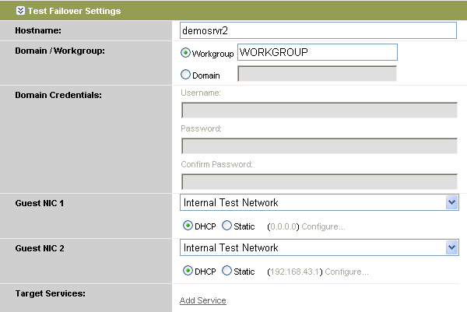The height and width of the screenshot is (312, 467).
Task: Click the Domain name text field
Action: pyautogui.click(x=317, y=74)
